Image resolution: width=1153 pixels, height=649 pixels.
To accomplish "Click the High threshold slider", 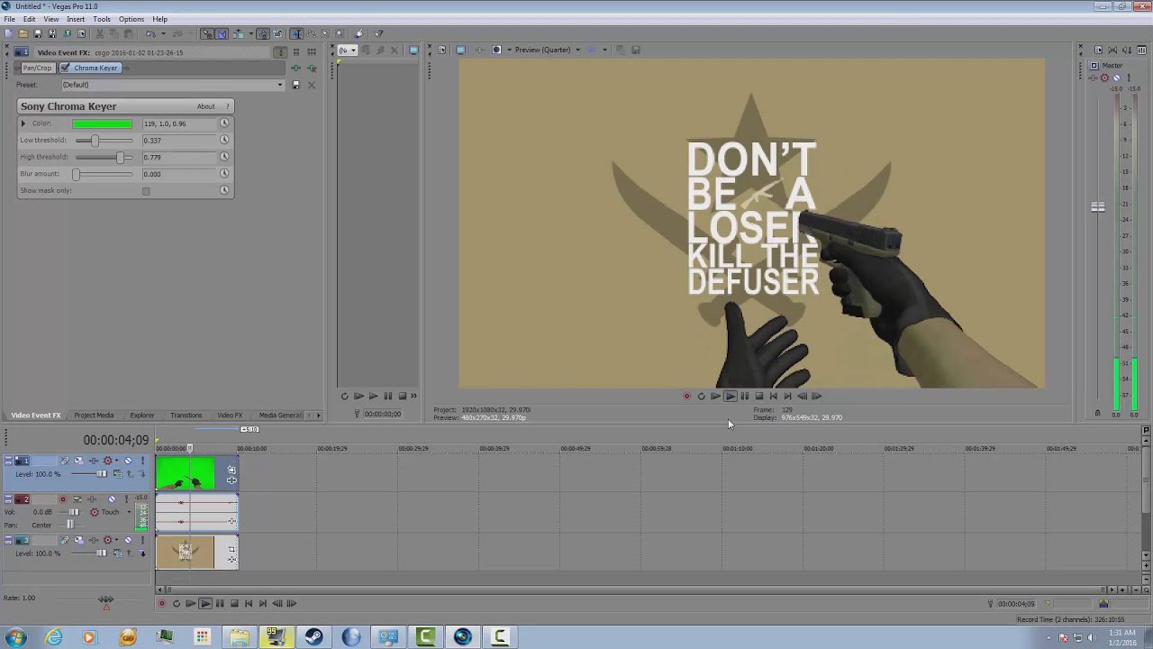I will (103, 157).
